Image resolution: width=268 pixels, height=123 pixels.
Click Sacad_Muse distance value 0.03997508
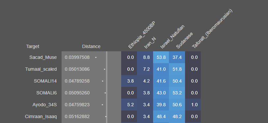[77, 58]
